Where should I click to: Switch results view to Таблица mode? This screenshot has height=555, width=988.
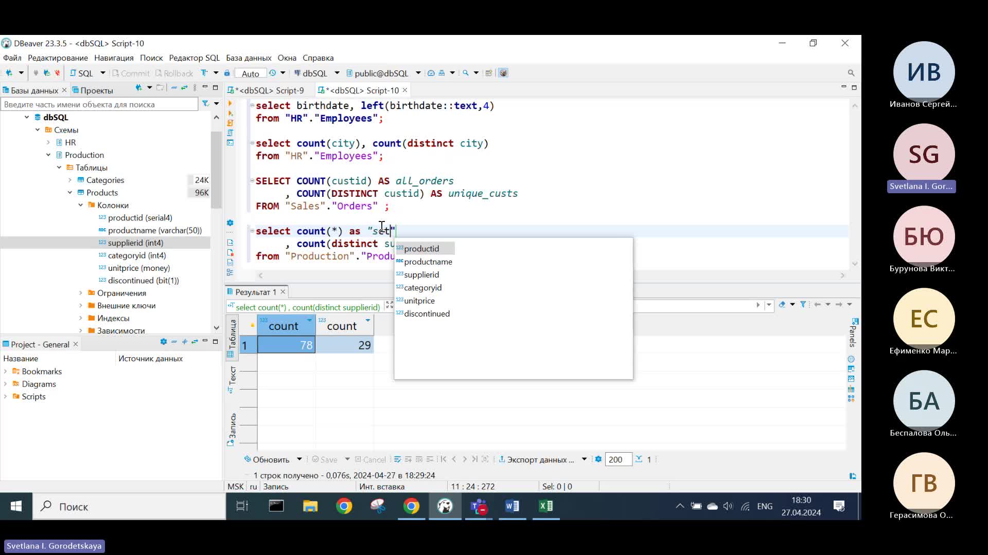click(232, 338)
